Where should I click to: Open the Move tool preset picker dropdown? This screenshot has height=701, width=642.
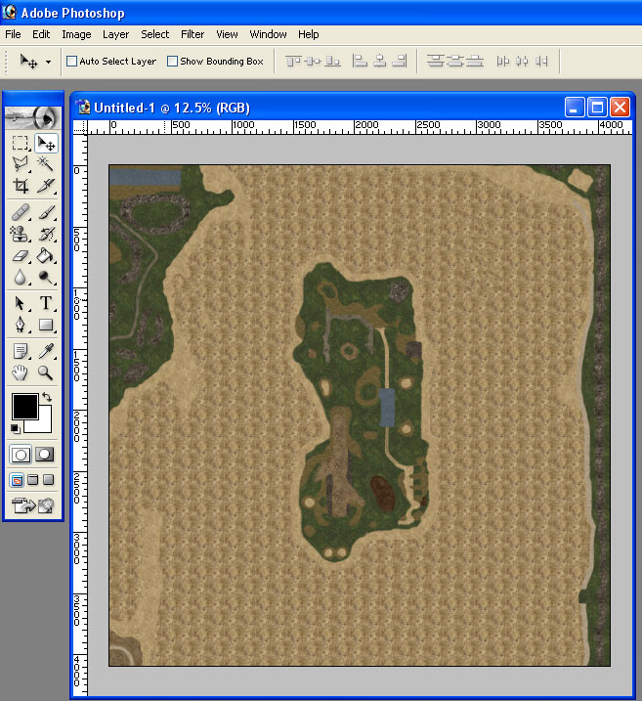pos(48,62)
